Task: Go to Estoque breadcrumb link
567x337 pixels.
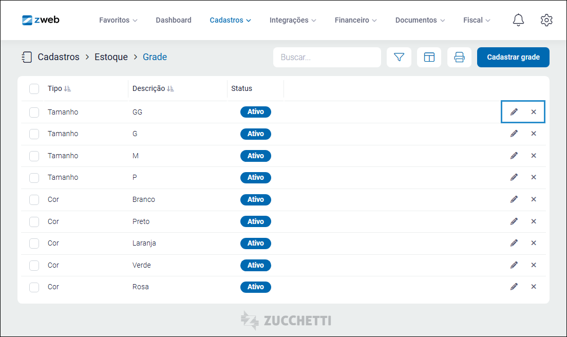Action: pyautogui.click(x=111, y=57)
